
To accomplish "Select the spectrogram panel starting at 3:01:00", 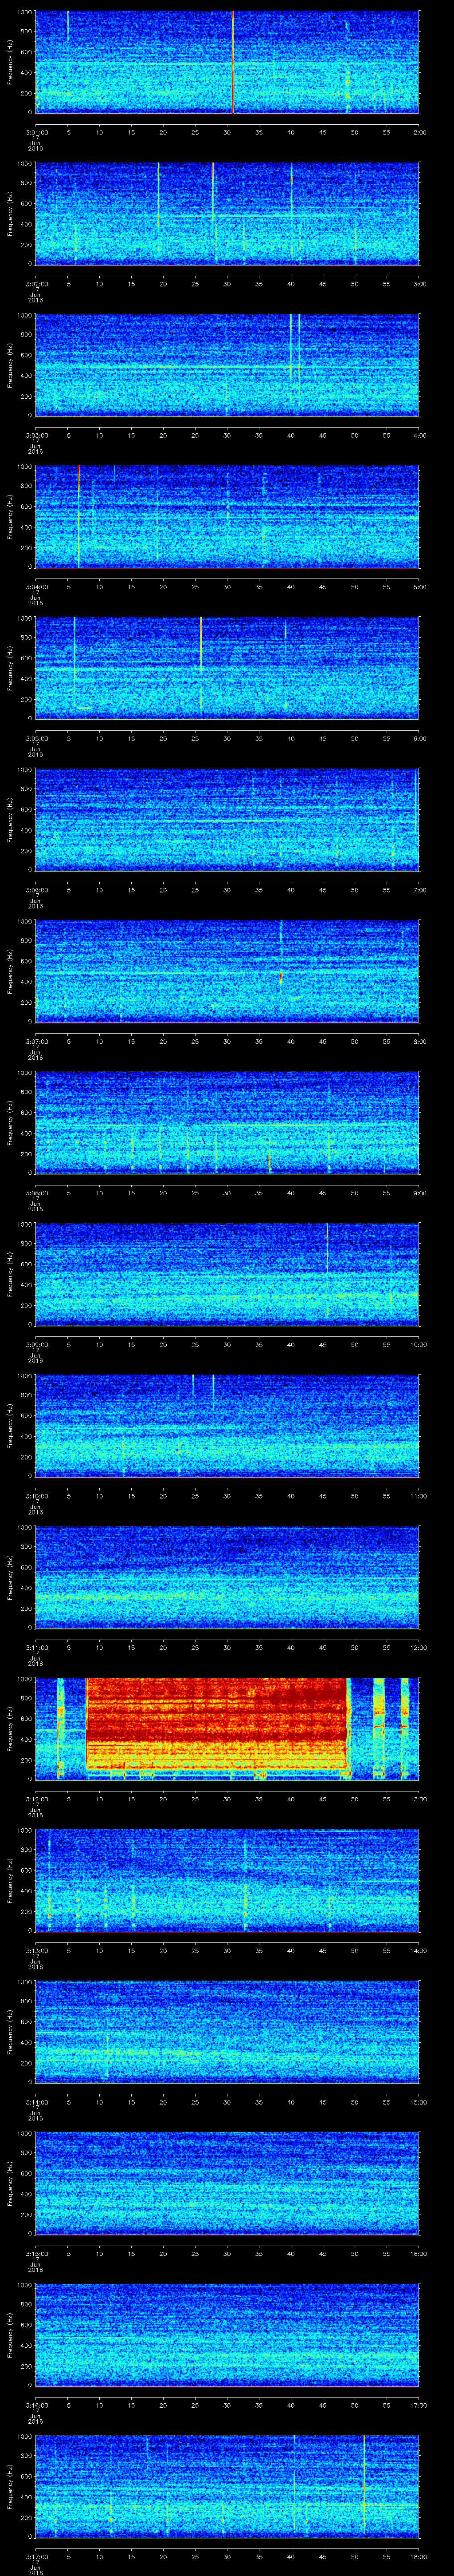I will point(227,62).
